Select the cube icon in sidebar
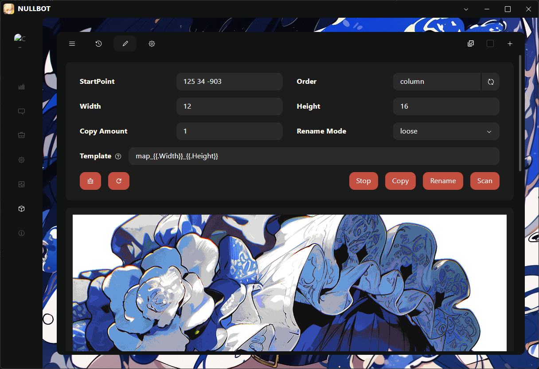This screenshot has width=539, height=369. tap(21, 208)
